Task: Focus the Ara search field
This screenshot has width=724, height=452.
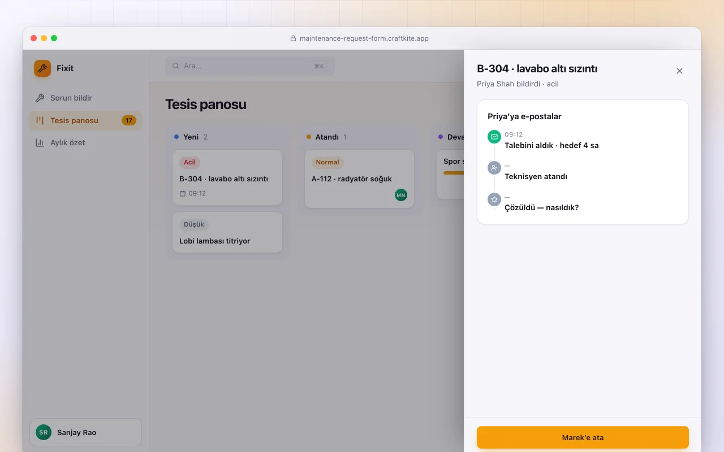Action: coord(250,66)
